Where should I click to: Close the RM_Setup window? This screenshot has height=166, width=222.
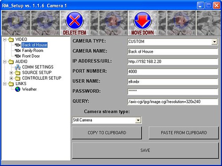(216, 6)
